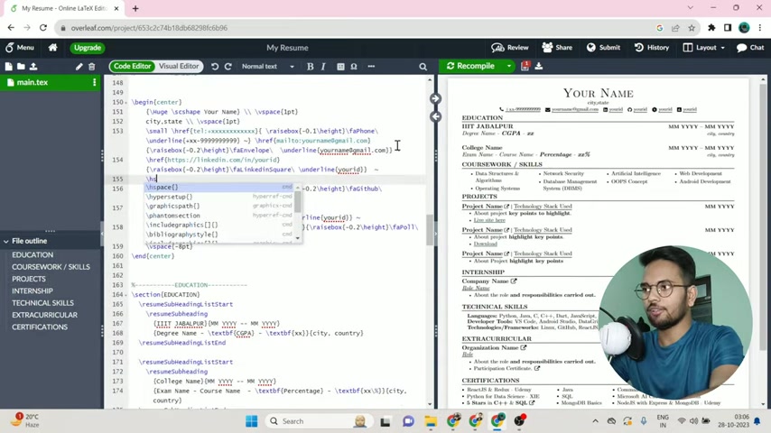The width and height of the screenshot is (771, 433).
Task: Collapse the File outline panel
Action: click(x=6, y=241)
